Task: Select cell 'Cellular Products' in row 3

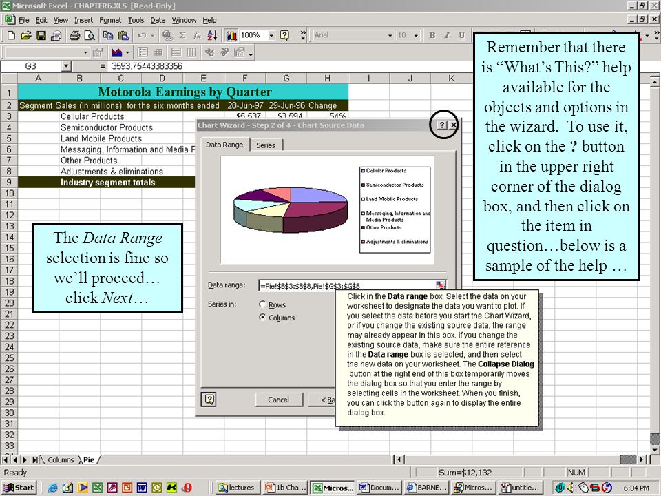Action: coord(92,116)
